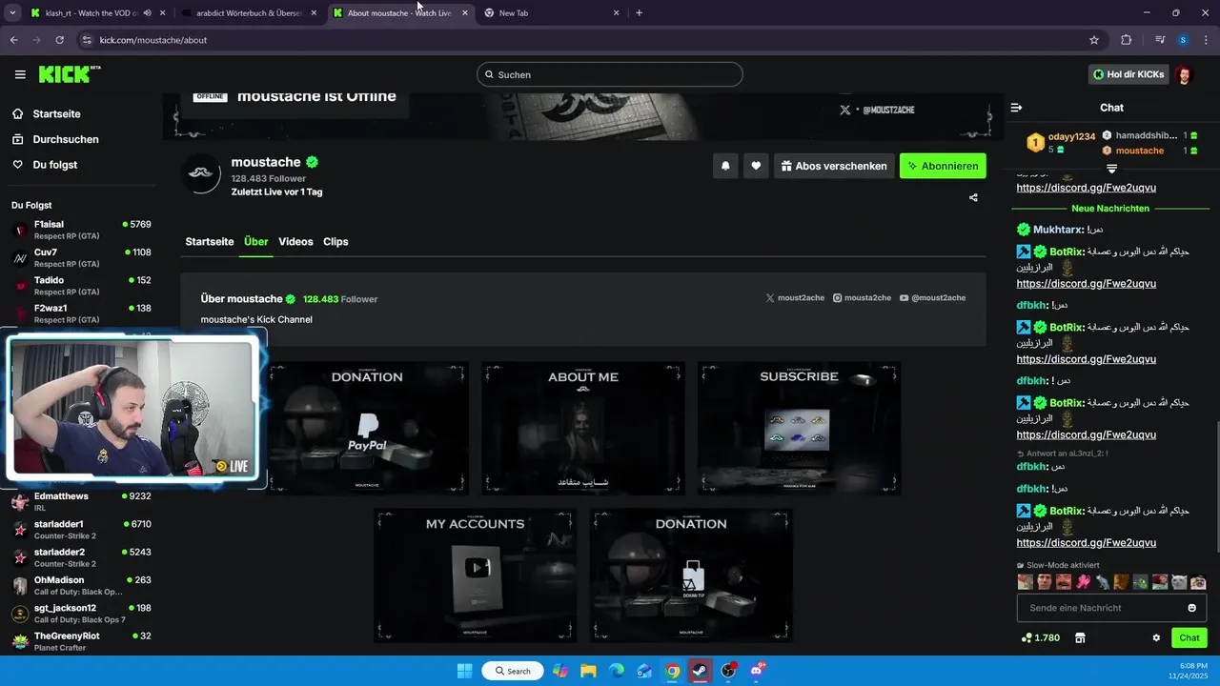Open the chat settings gear
Screen dimensions: 1220x686
tap(1156, 637)
